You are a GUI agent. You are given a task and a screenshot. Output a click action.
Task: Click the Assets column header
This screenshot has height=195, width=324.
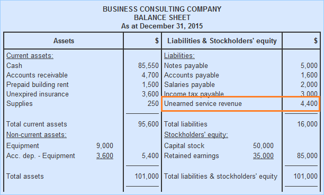(64, 41)
